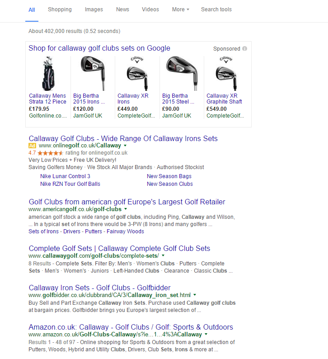
Task: Open the Callaway Golf Clubs Wide Range ad
Action: pos(123,138)
